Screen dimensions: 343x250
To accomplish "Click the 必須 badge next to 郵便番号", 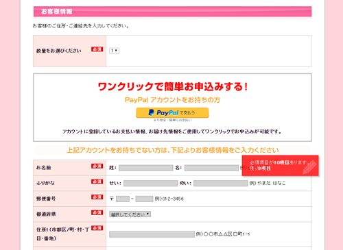I will [97, 197].
